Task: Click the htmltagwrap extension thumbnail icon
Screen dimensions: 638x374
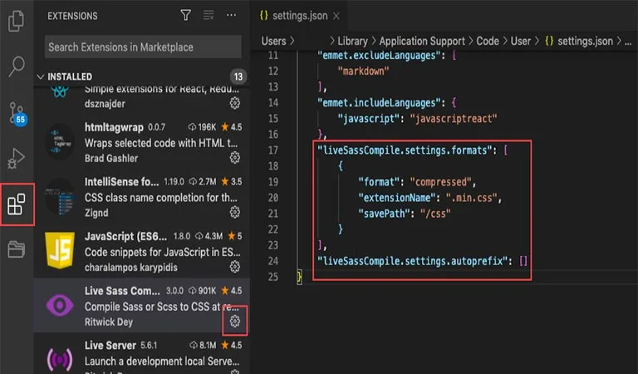Action: tap(60, 141)
